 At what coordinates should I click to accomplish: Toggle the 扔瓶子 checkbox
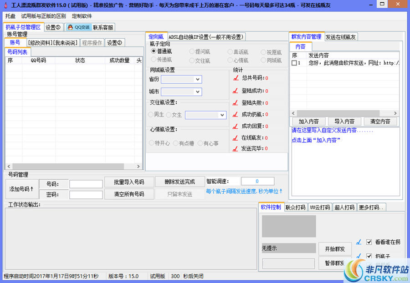pos(369,256)
